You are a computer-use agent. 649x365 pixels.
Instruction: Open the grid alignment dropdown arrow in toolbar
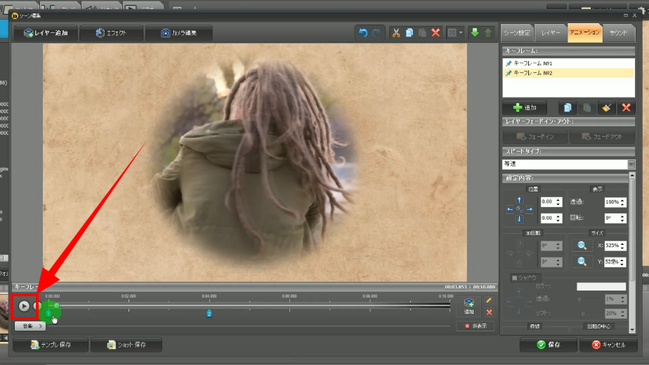click(460, 33)
